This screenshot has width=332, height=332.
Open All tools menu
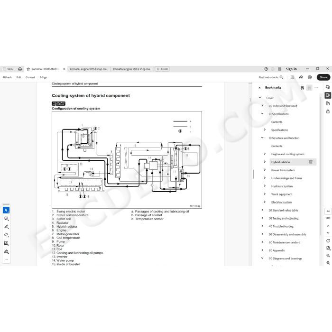click(x=7, y=77)
